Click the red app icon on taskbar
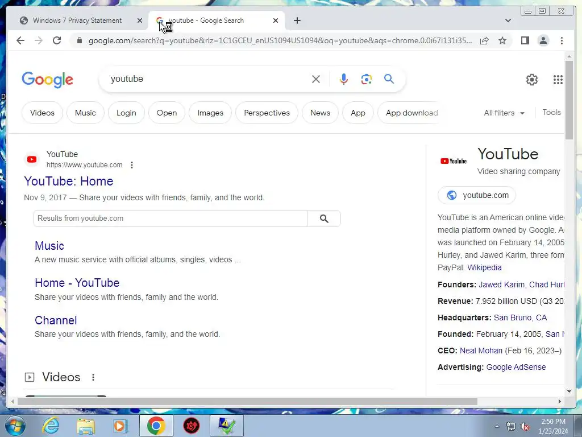582x437 pixels. point(192,426)
